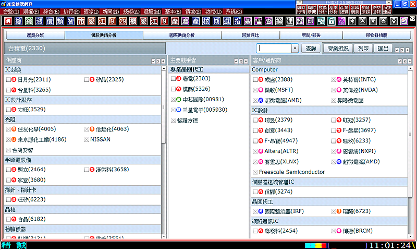Click the red Home toolbar icon
The width and height of the screenshot is (417, 250).
[x=8, y=21]
